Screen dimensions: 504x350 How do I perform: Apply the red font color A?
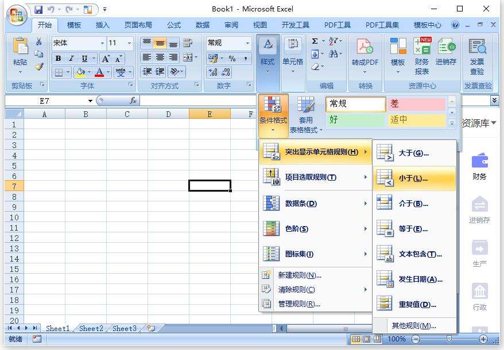click(x=99, y=72)
